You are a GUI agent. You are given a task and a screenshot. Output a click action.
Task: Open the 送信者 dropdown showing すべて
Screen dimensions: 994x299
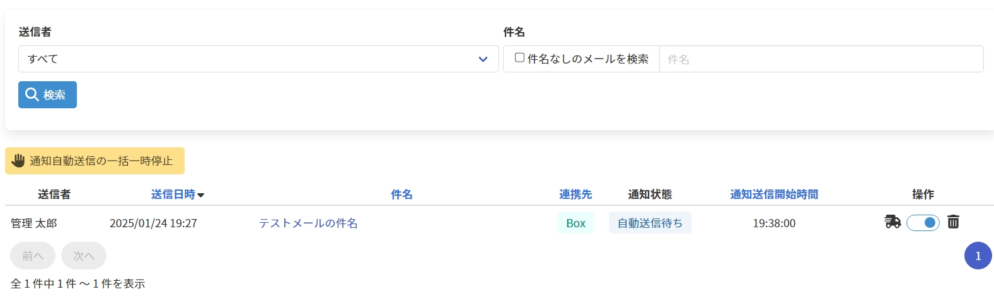tap(252, 59)
